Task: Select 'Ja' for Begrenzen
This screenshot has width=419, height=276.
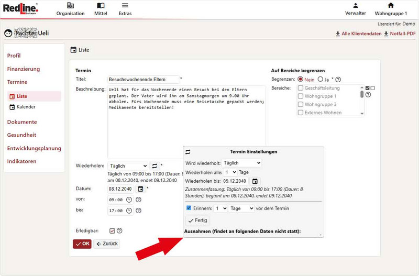Action: (x=320, y=80)
